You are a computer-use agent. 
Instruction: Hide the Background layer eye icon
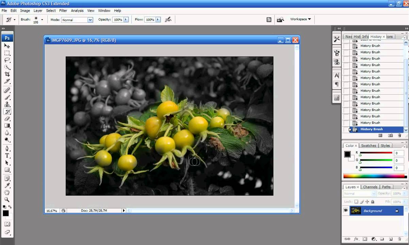pos(346,211)
